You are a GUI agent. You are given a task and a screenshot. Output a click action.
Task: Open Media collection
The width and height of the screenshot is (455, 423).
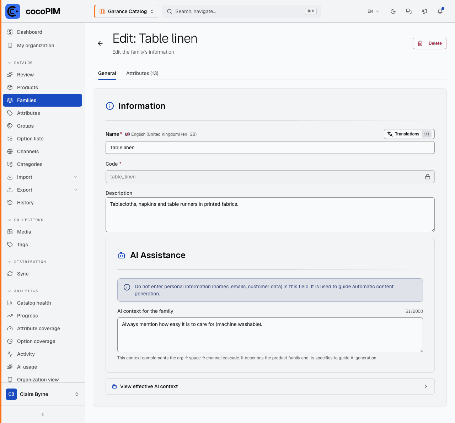point(43,232)
